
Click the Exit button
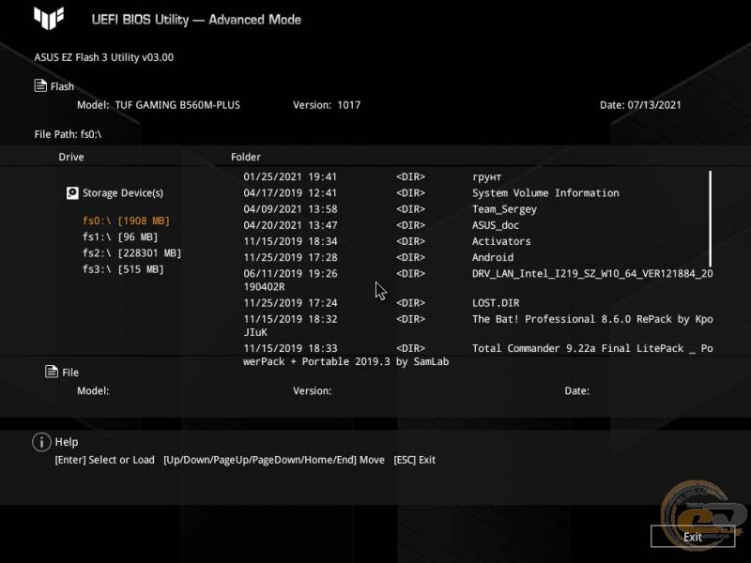(693, 537)
